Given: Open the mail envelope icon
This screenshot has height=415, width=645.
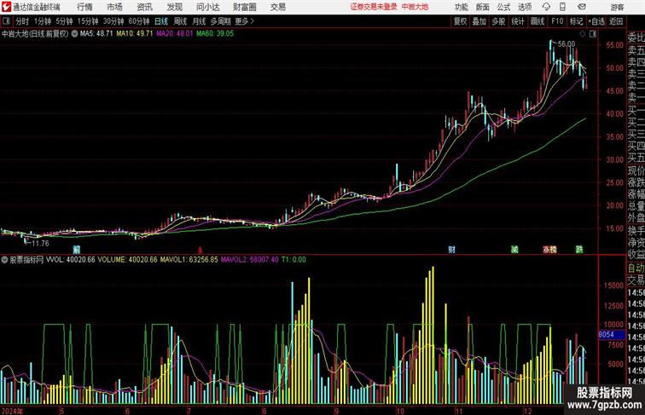Looking at the screenshot, I should click(x=581, y=7).
